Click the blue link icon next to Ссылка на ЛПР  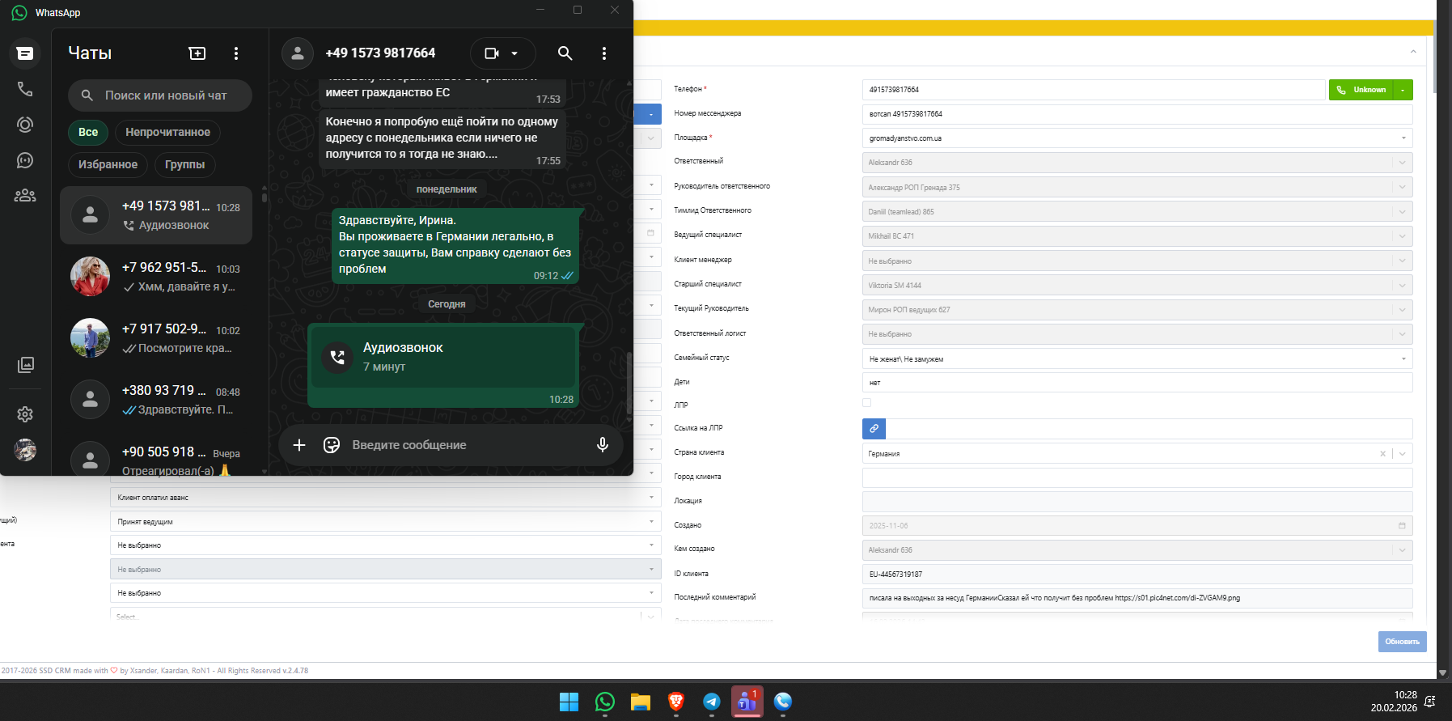click(874, 429)
